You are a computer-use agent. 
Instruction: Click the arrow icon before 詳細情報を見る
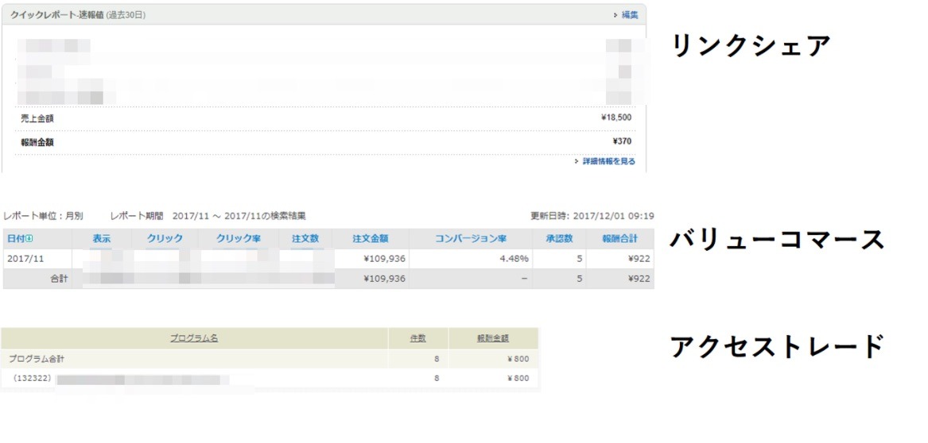point(576,161)
